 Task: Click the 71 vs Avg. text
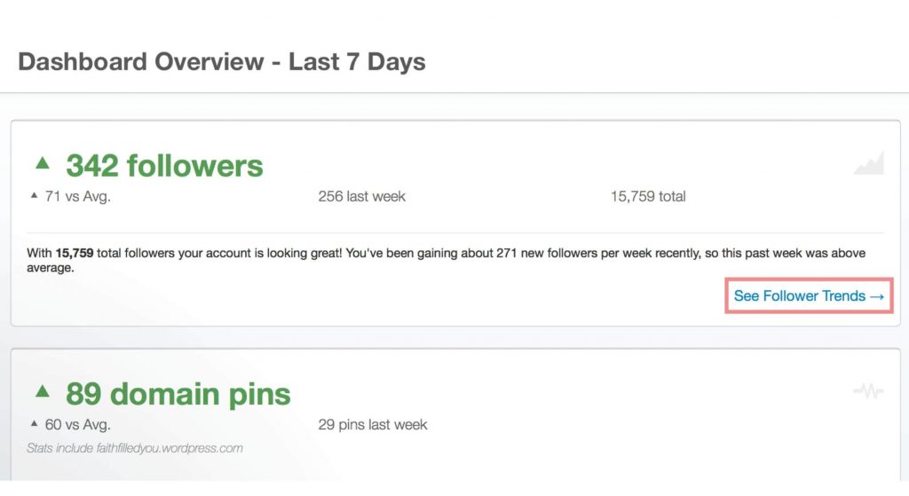coord(78,196)
